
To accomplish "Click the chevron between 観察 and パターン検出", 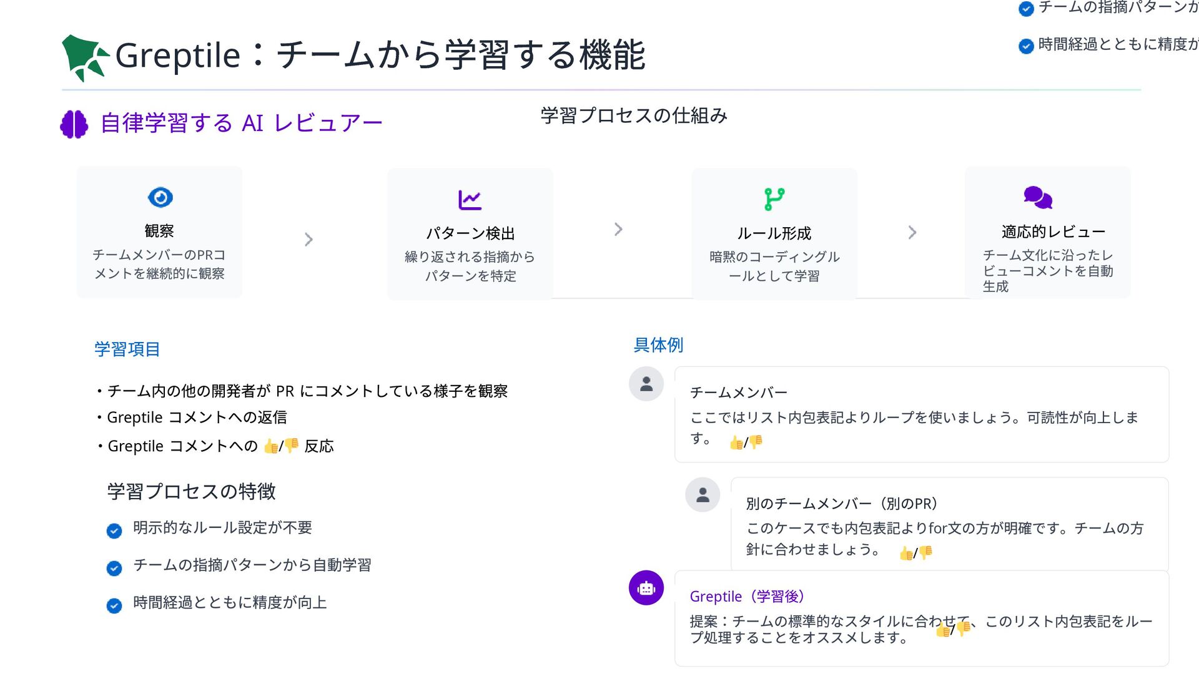I will tap(308, 239).
